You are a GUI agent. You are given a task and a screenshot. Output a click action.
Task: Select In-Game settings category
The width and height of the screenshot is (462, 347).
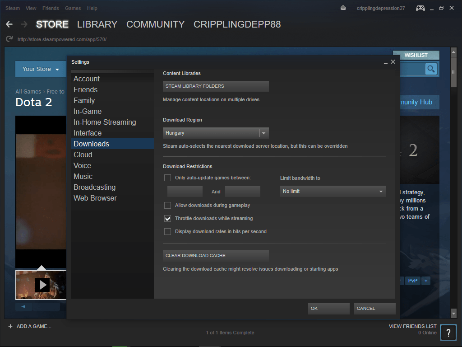tap(112, 111)
